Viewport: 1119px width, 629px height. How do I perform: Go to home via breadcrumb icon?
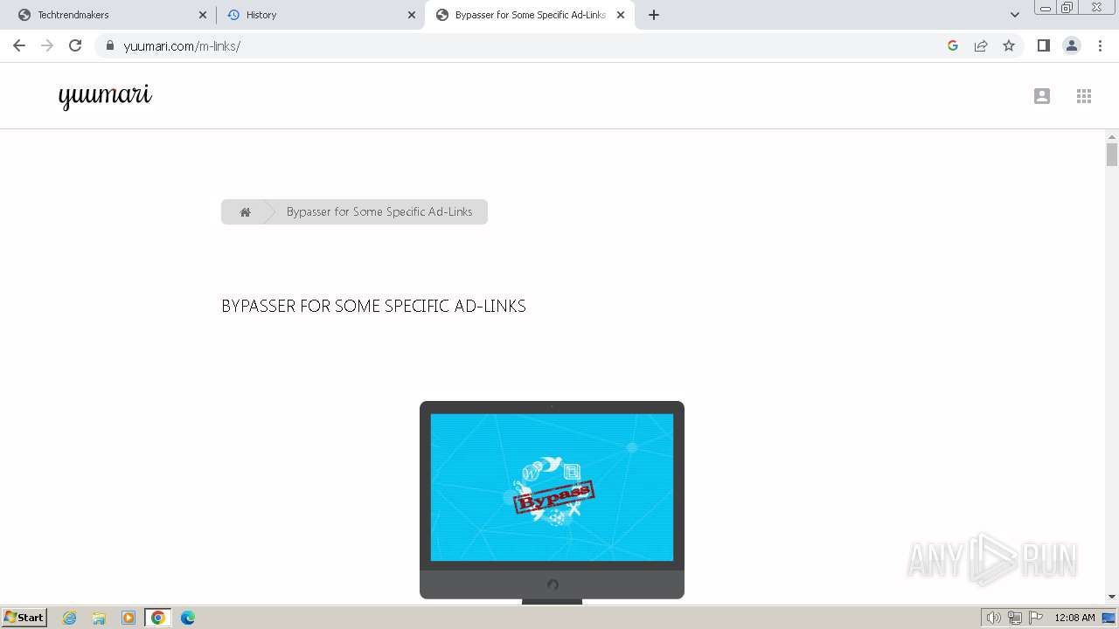pos(246,212)
